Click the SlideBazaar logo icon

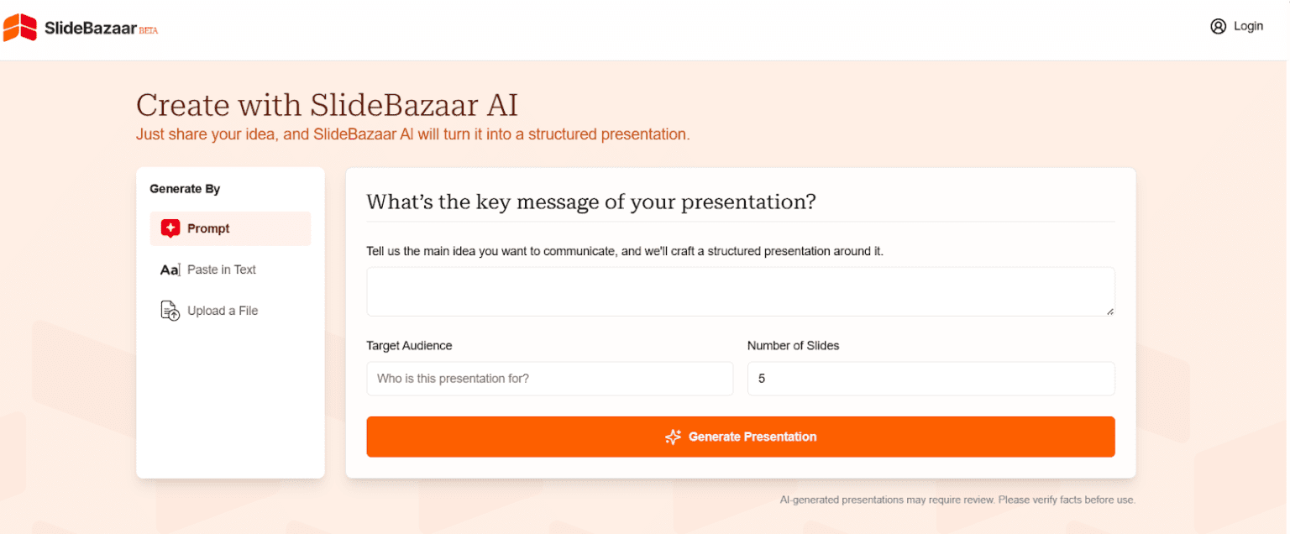click(x=20, y=26)
